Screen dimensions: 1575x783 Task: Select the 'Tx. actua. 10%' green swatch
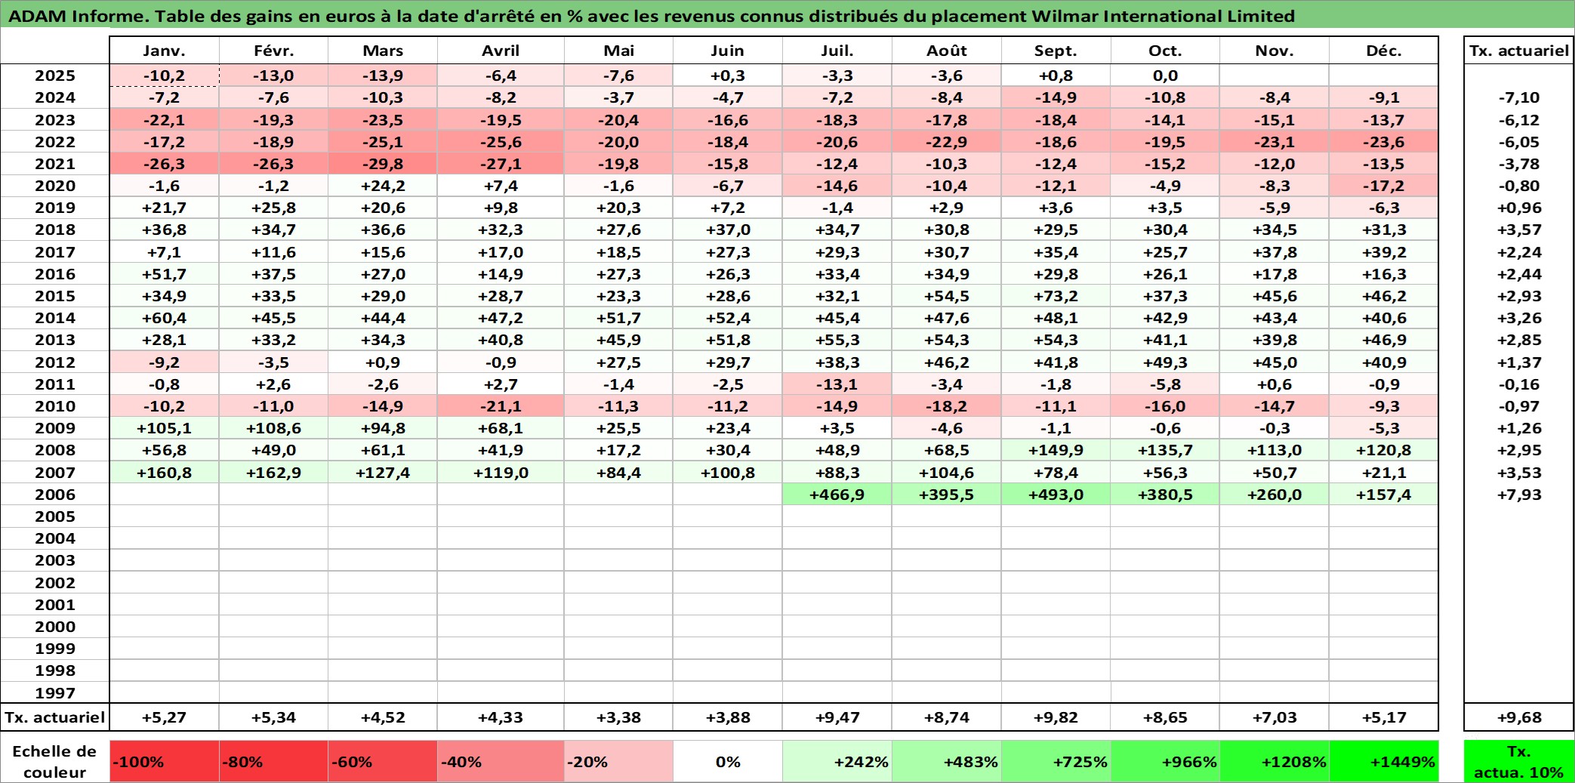click(1518, 761)
